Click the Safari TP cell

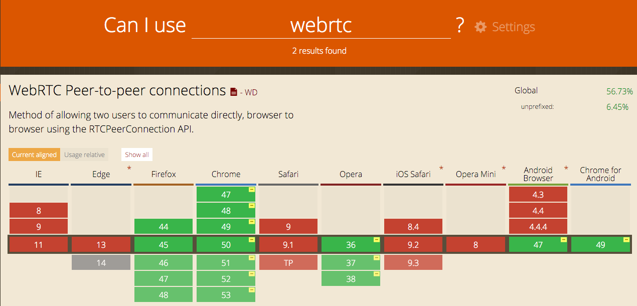pyautogui.click(x=288, y=262)
